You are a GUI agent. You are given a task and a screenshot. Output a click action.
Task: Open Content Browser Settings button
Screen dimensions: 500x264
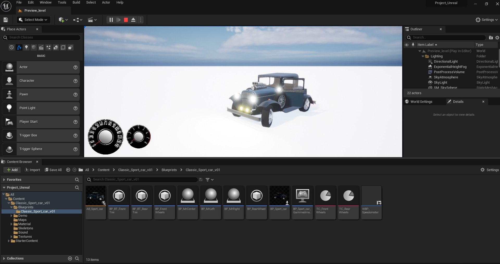tap(490, 170)
